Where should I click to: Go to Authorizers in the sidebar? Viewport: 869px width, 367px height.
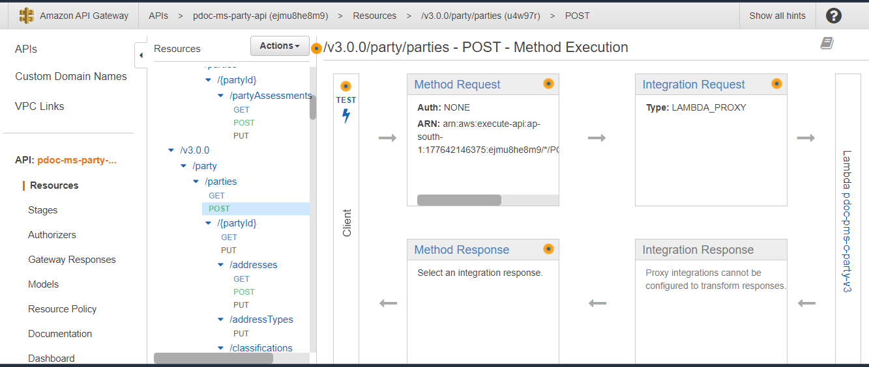[x=52, y=235]
